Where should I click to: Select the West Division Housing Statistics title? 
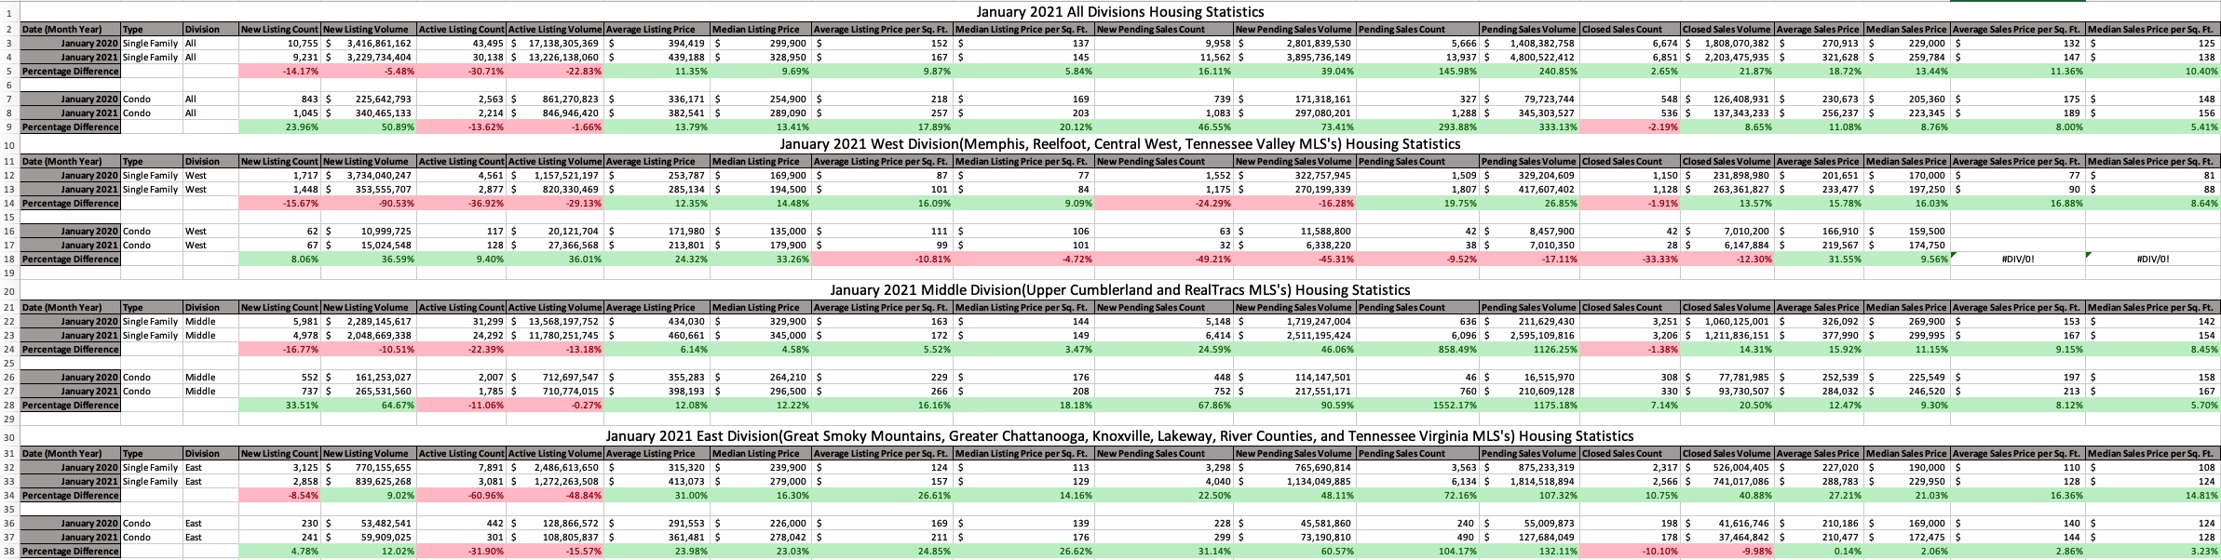click(x=1120, y=144)
